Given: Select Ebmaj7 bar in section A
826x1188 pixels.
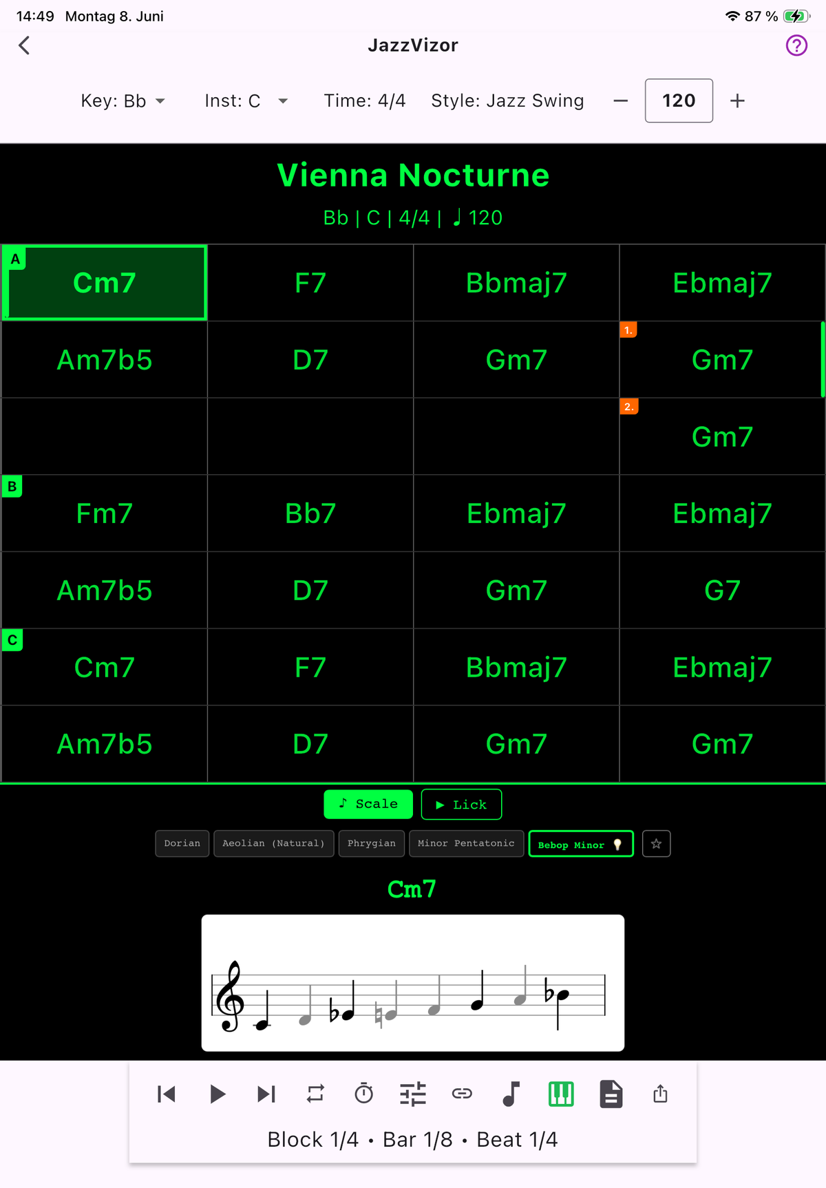Looking at the screenshot, I should (722, 283).
